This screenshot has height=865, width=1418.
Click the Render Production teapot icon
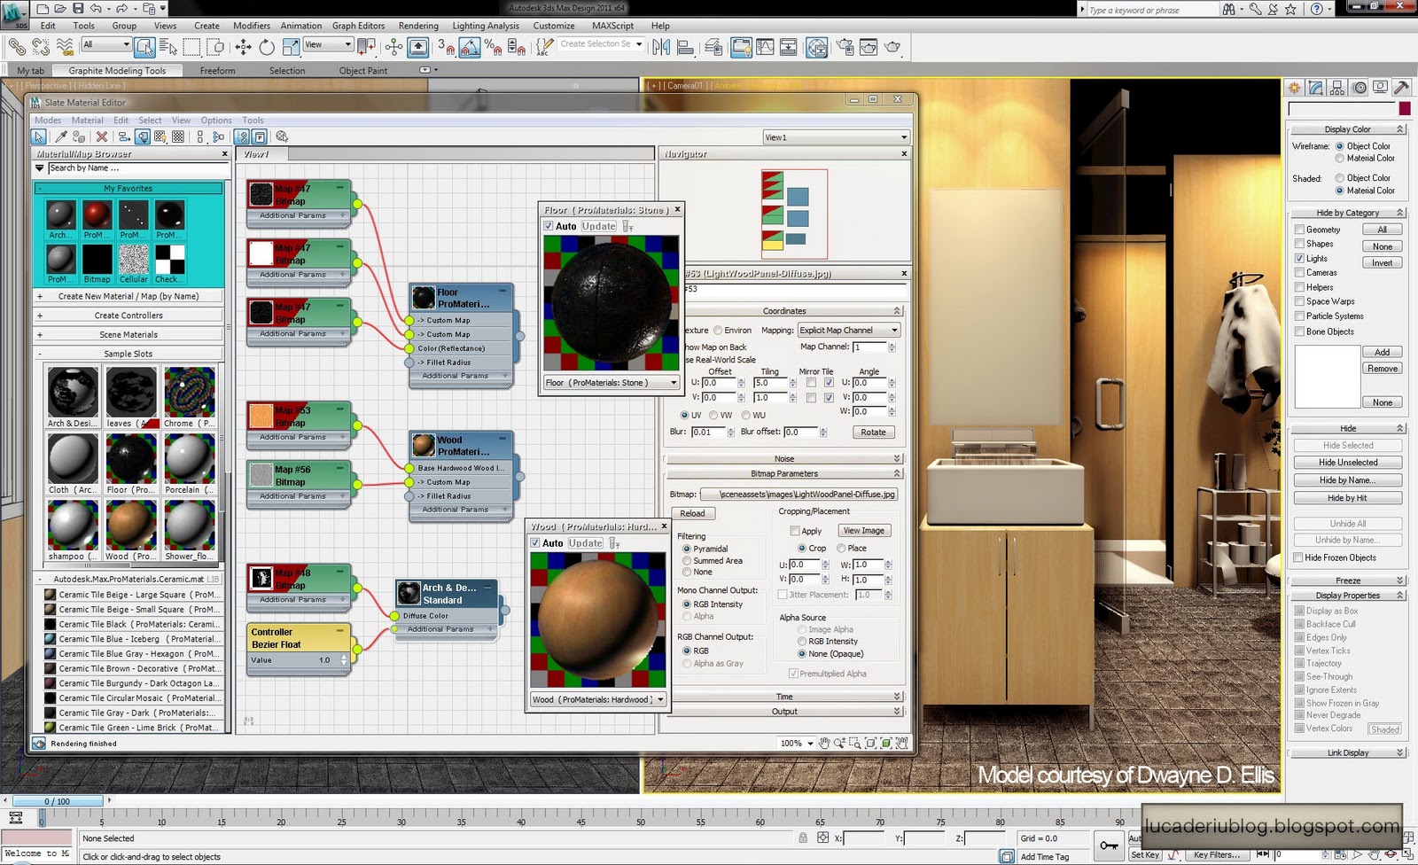click(892, 47)
